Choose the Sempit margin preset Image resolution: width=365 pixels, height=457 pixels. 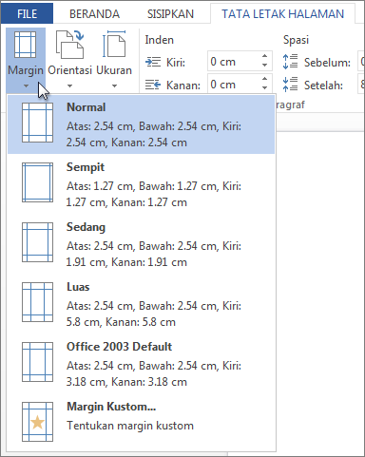pyautogui.click(x=141, y=184)
